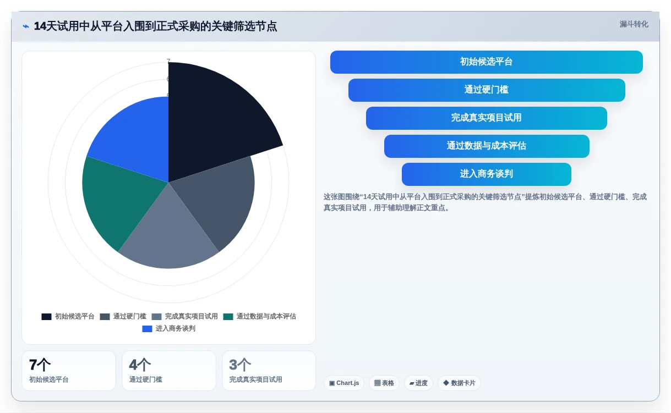Select the 进度 tag chip
The width and height of the screenshot is (671, 413).
418,383
